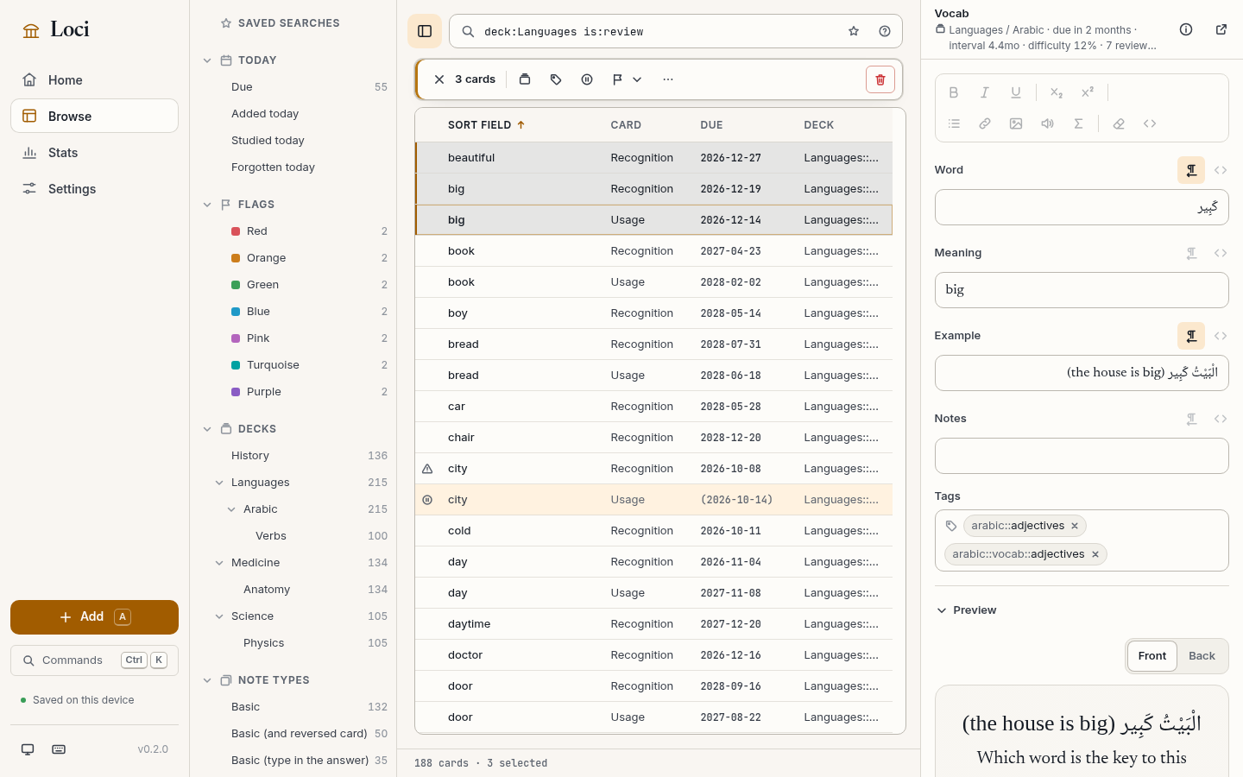The width and height of the screenshot is (1243, 777).
Task: Collapse the Flags section
Action: click(207, 205)
